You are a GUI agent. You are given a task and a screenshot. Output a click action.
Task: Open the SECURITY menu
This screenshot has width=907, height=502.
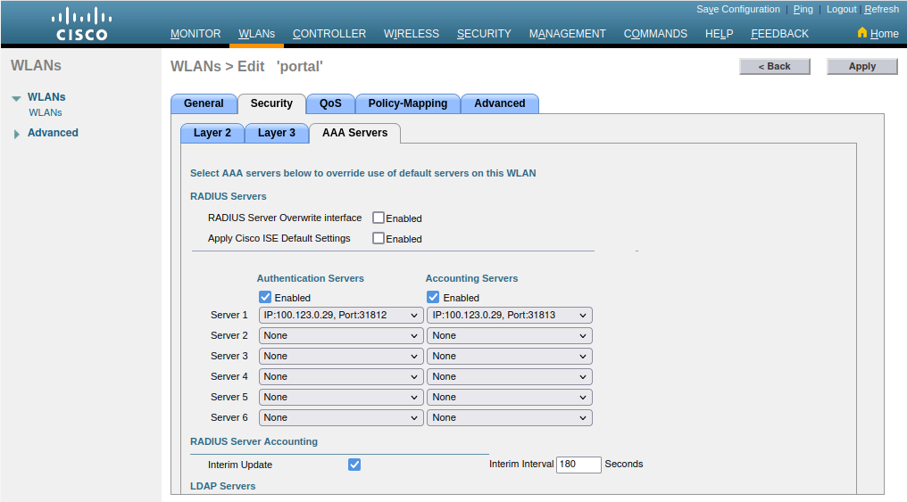(484, 34)
